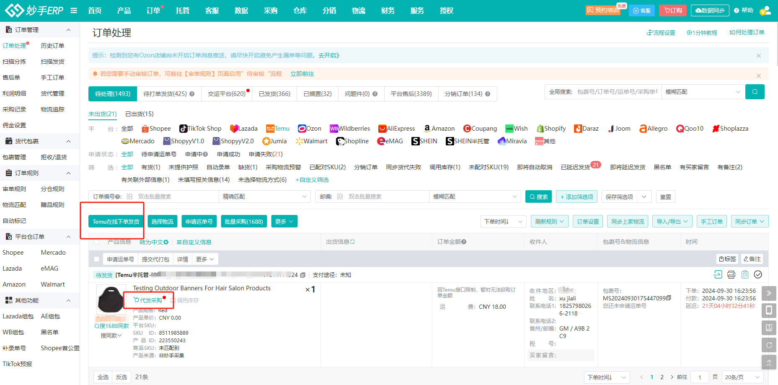Switch to 平台售后(3389) tab
The image size is (778, 385).
(411, 94)
